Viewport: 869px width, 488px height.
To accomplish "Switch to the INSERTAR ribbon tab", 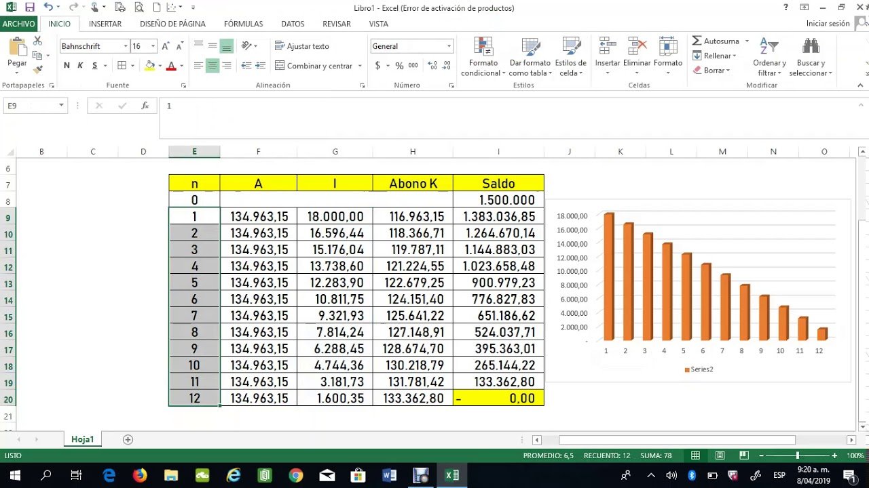I will pos(105,23).
